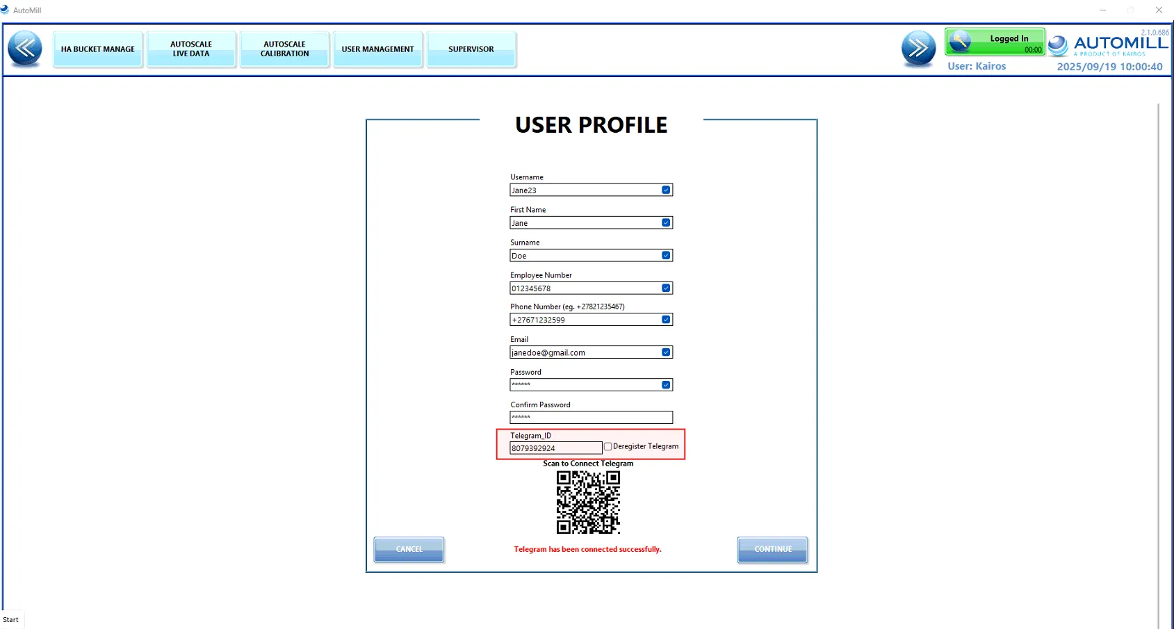Click the First Name input field
Viewport: 1174px width, 629px height.
point(591,222)
